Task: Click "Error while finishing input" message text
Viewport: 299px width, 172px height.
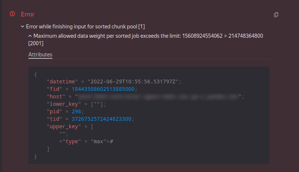Action: 85,27
